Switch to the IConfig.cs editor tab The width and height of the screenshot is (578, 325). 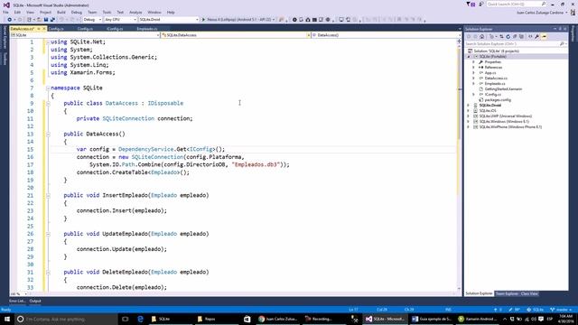pos(115,29)
